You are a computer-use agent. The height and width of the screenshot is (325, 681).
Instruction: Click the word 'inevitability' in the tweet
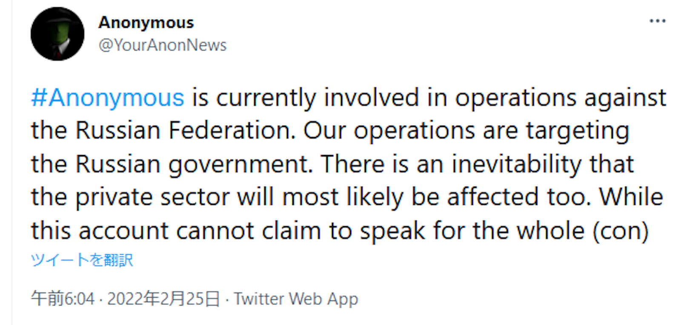[x=516, y=164]
